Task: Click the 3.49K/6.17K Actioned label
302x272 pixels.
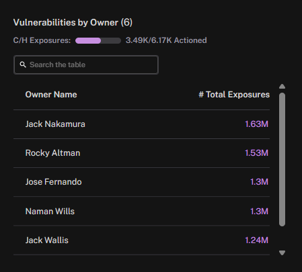Action: 166,40
